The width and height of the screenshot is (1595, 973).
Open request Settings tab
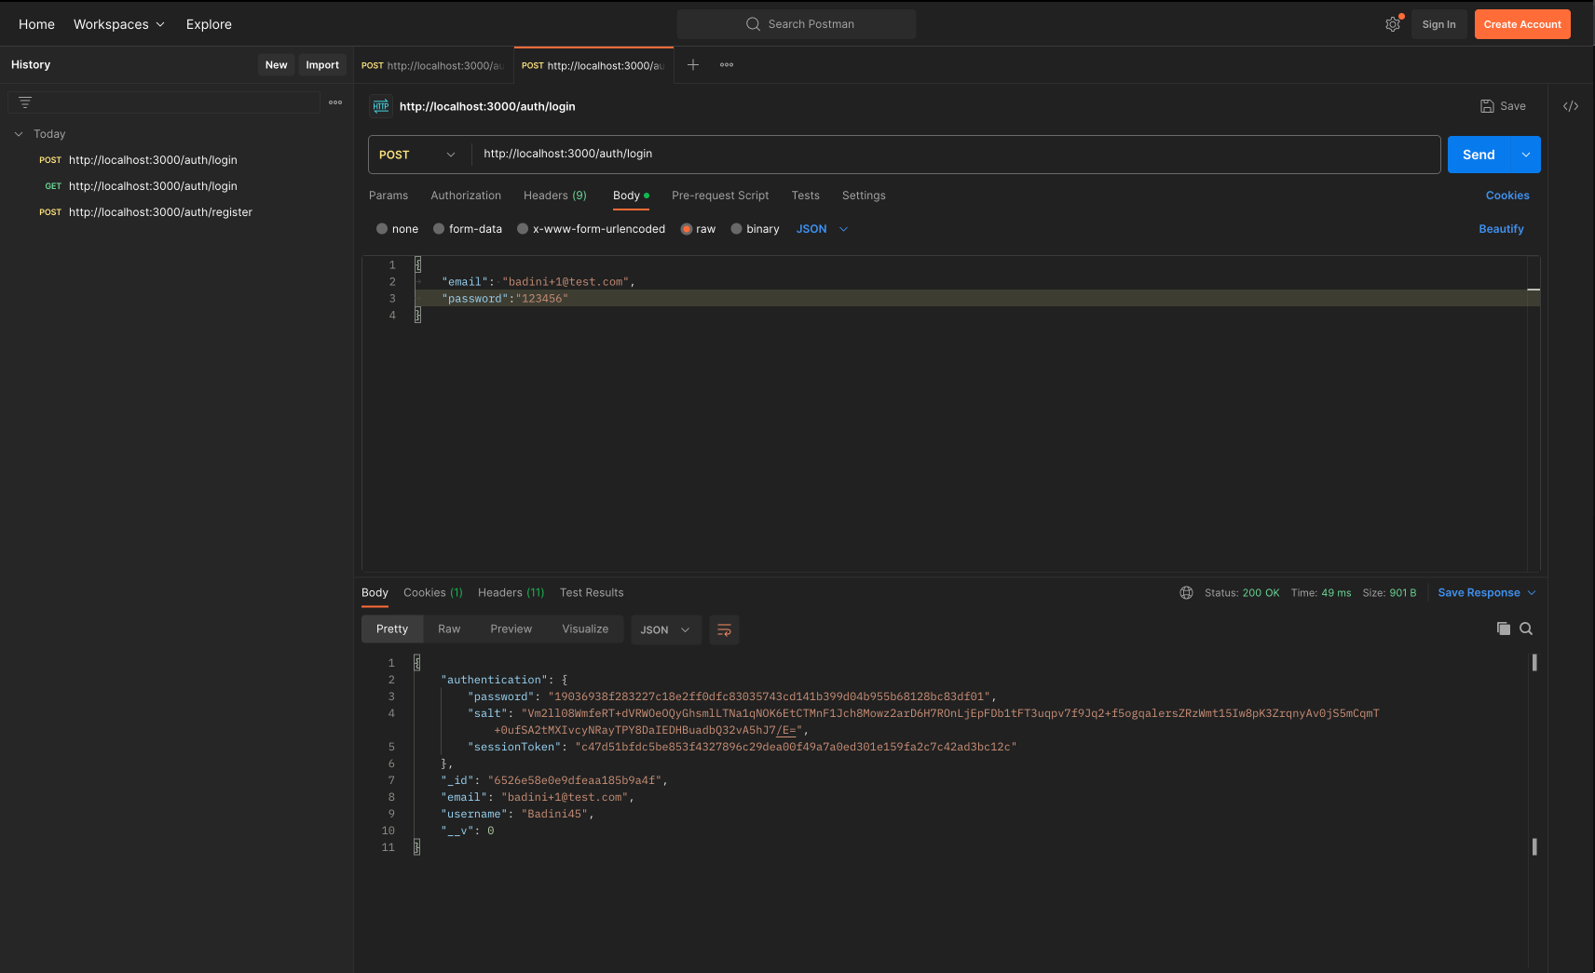[864, 196]
